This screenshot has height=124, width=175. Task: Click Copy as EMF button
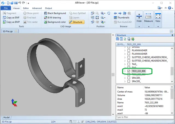coord(11,17)
